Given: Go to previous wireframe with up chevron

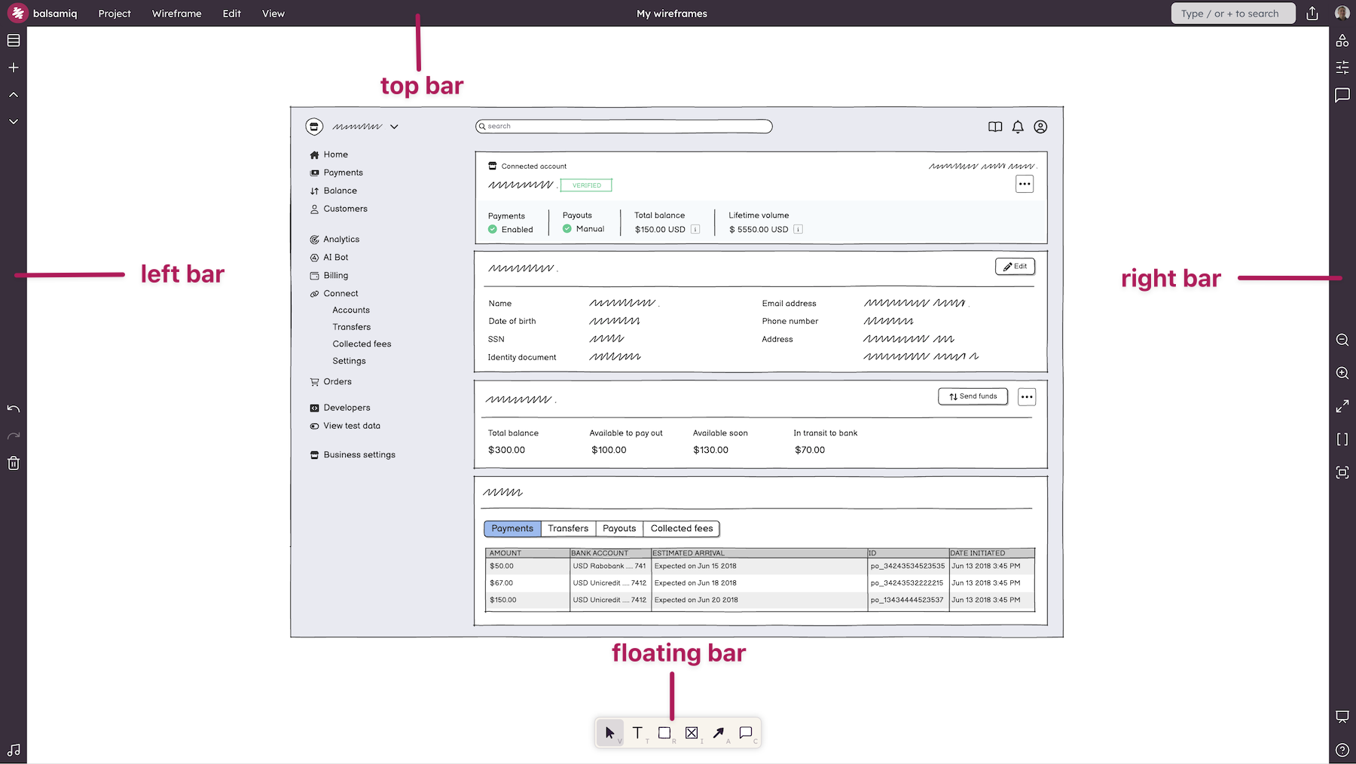Looking at the screenshot, I should click(x=14, y=95).
